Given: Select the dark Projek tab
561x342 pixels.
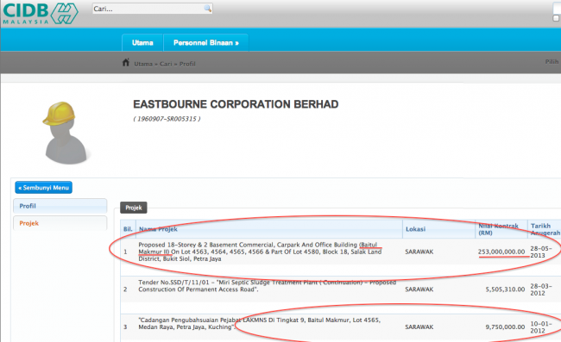Looking at the screenshot, I should click(134, 208).
